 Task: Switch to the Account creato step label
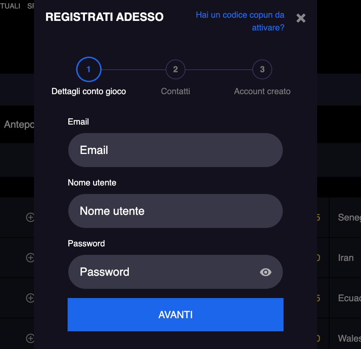[x=262, y=91]
